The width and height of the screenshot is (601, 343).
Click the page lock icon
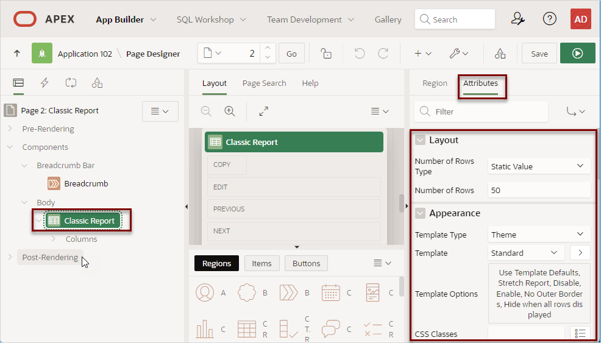(x=326, y=53)
